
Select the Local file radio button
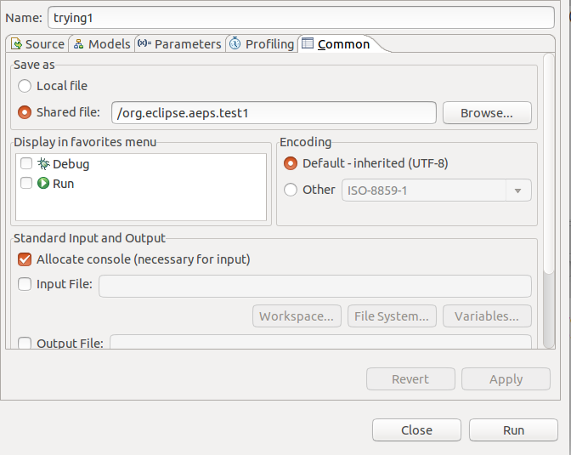(25, 86)
